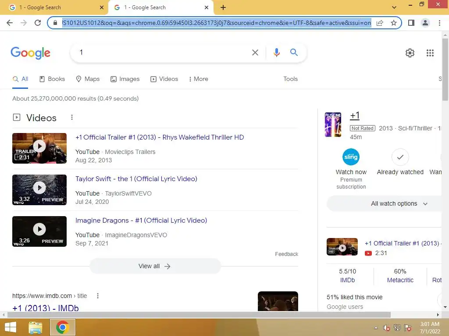This screenshot has width=449, height=336.
Task: Open a new tab with plus button
Action: [x=223, y=7]
